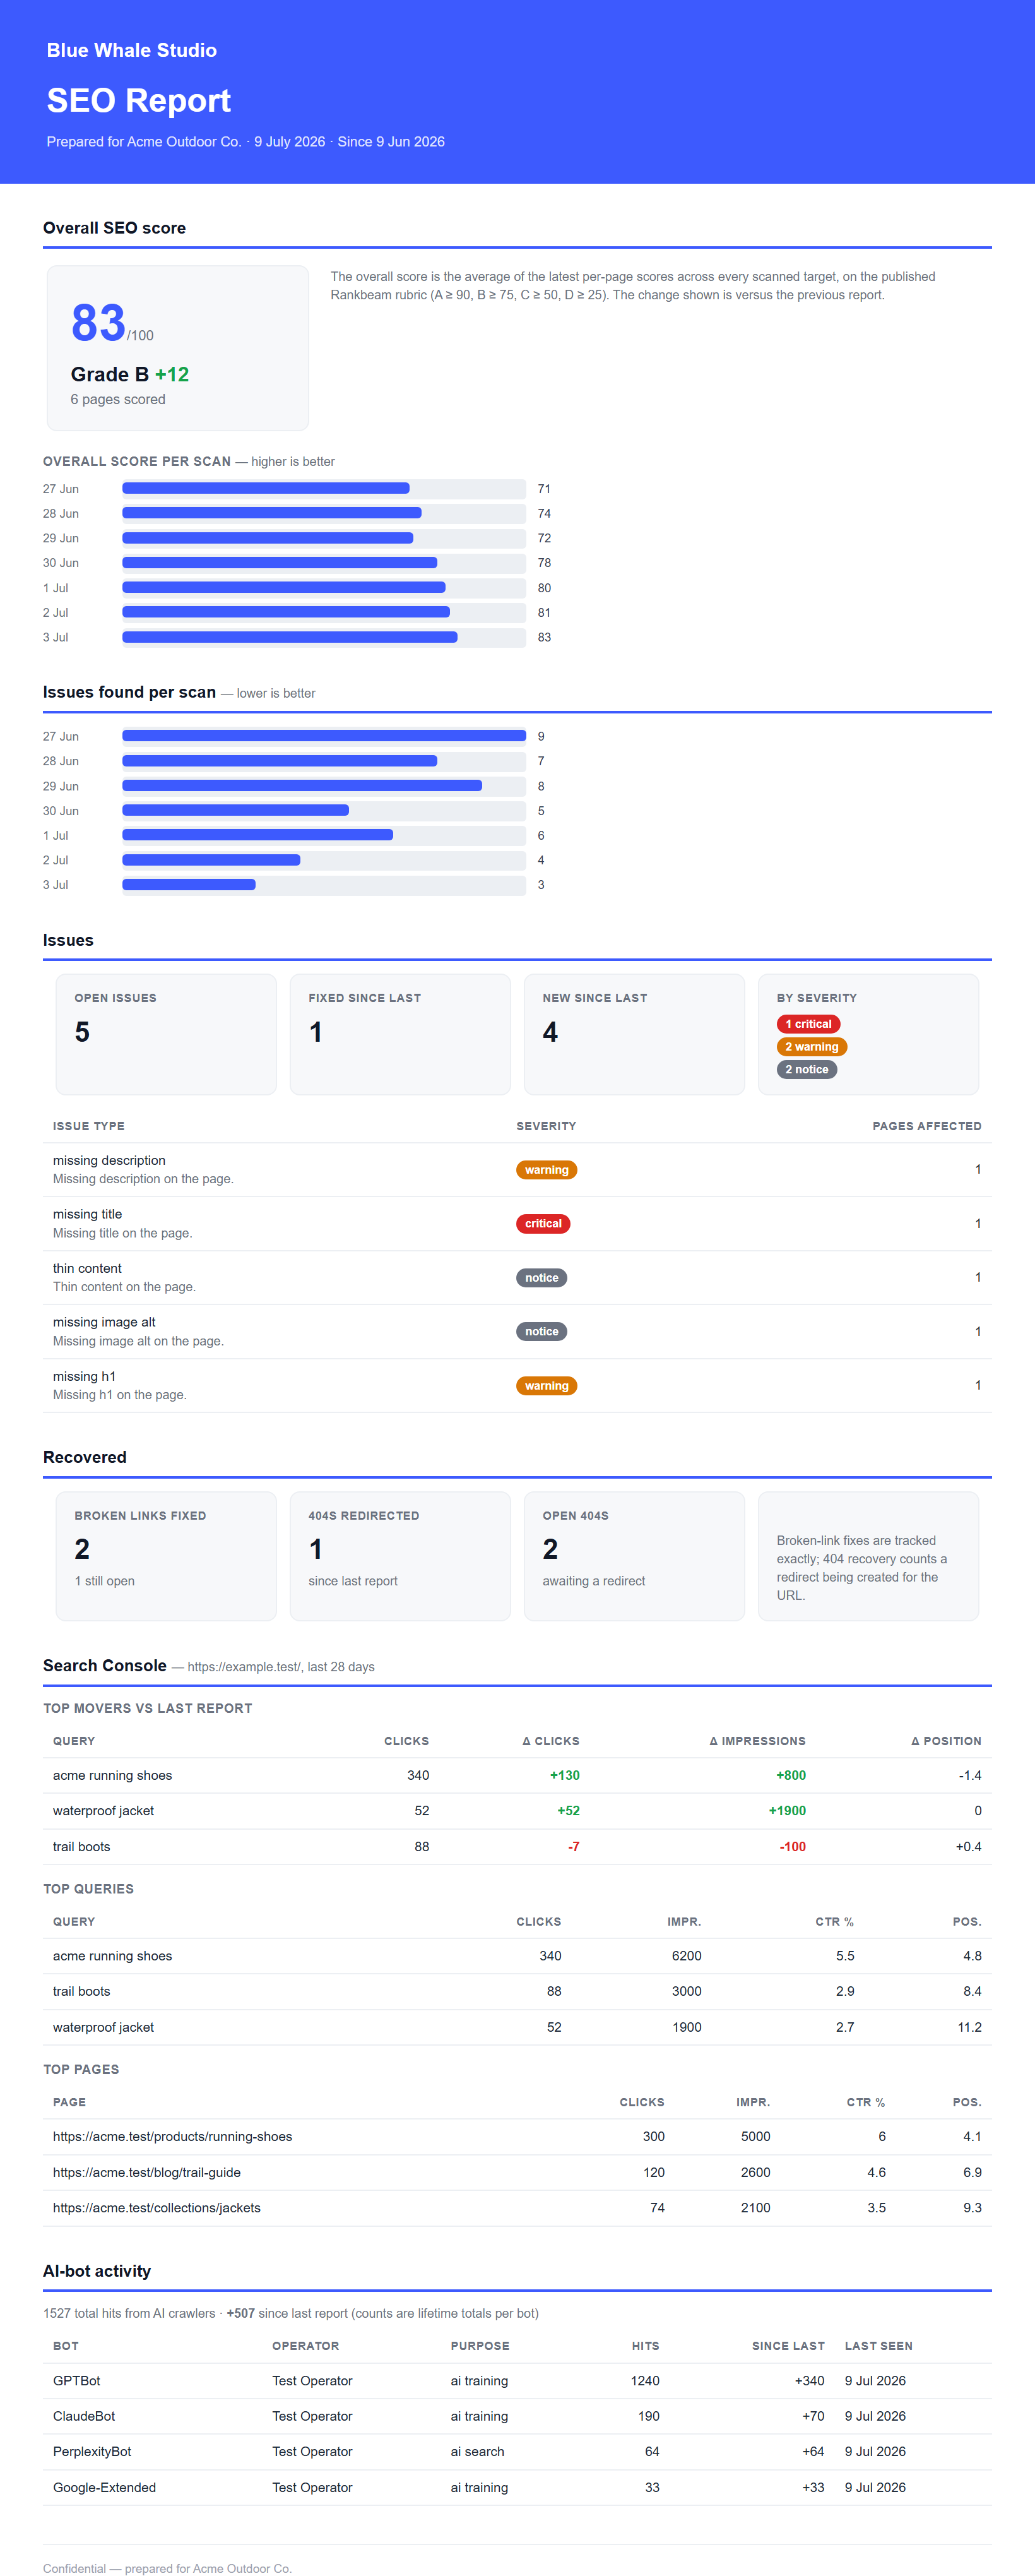1035x2576 pixels.
Task: Click the missing description issue row
Action: click(517, 1170)
